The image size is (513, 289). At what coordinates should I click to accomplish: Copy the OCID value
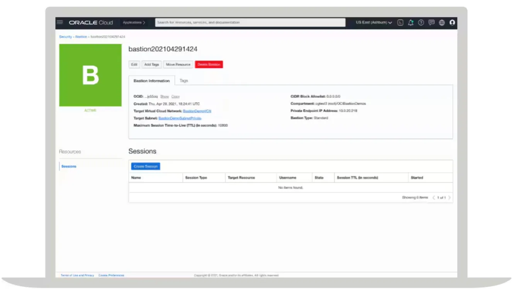175,96
